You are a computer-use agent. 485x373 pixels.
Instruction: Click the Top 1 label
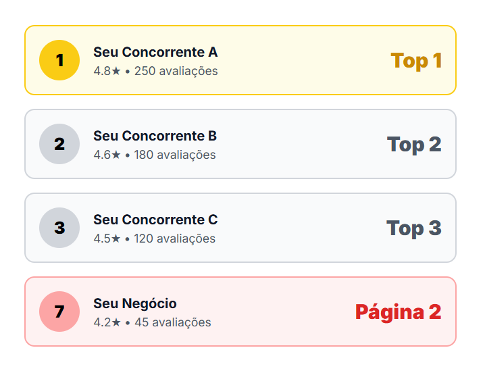pos(416,60)
